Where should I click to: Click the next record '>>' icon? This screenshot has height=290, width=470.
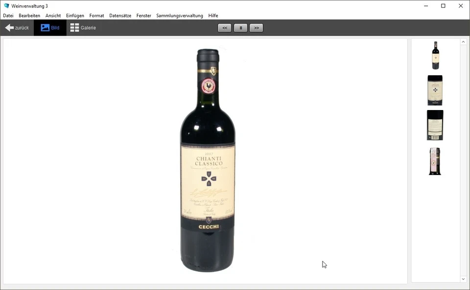[257, 27]
